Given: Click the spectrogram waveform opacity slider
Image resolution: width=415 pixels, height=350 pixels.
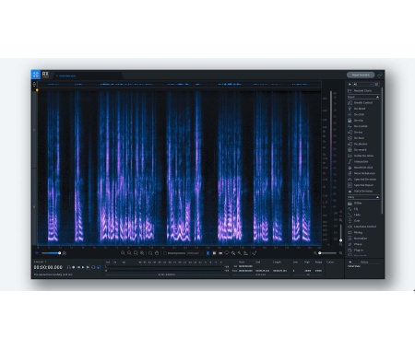Looking at the screenshot, I should point(51,253).
